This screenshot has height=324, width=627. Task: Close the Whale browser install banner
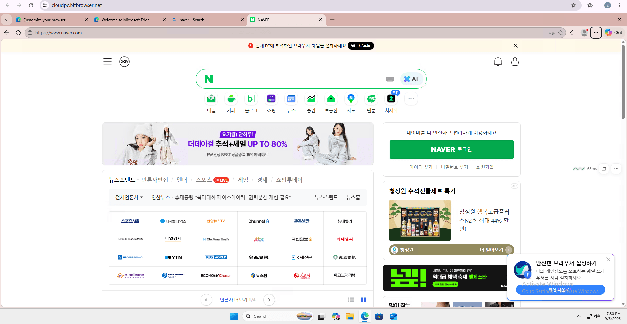(x=516, y=46)
